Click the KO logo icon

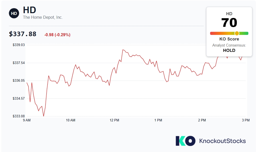[185, 141]
